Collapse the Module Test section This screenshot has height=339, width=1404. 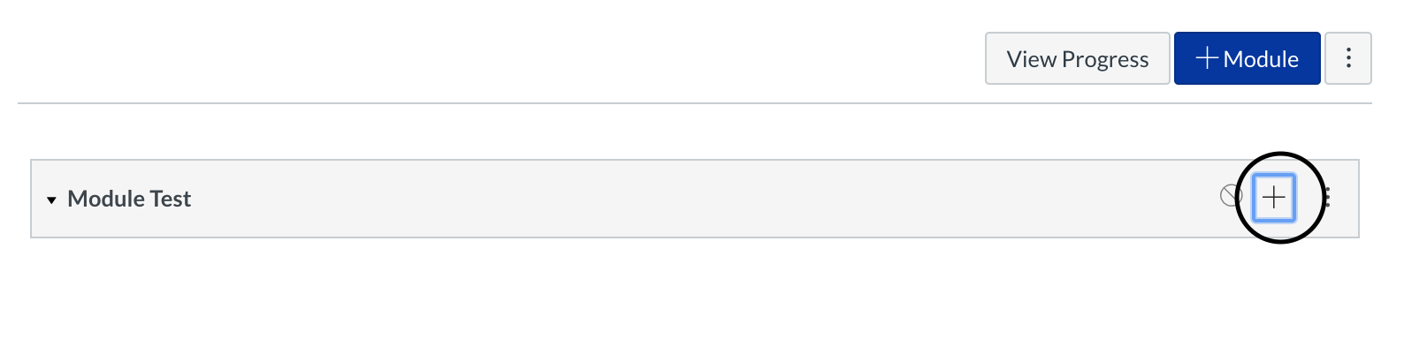pos(51,200)
